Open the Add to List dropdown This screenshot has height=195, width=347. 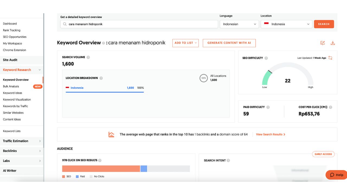point(185,43)
